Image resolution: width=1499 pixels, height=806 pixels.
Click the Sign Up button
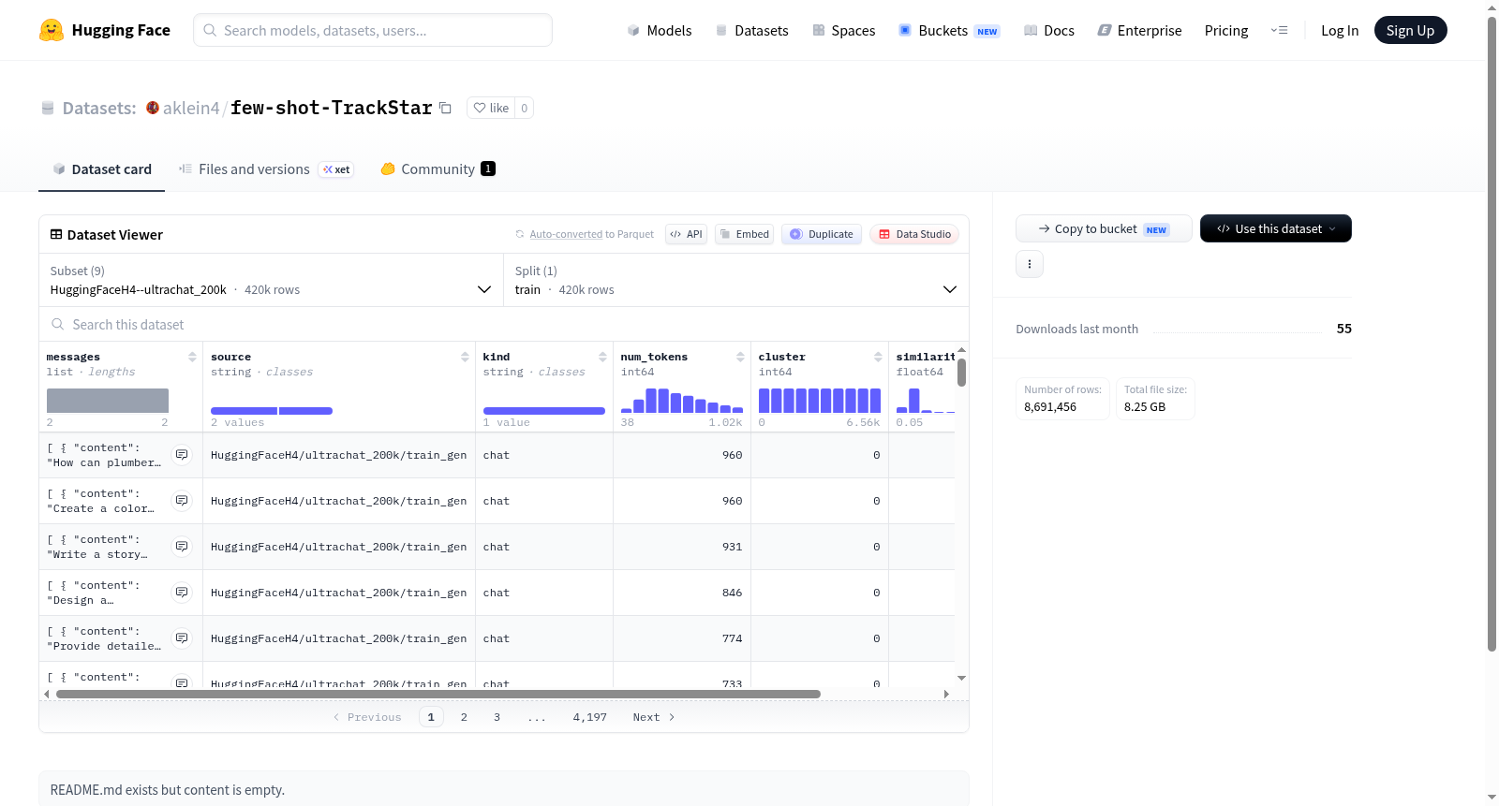pos(1410,31)
